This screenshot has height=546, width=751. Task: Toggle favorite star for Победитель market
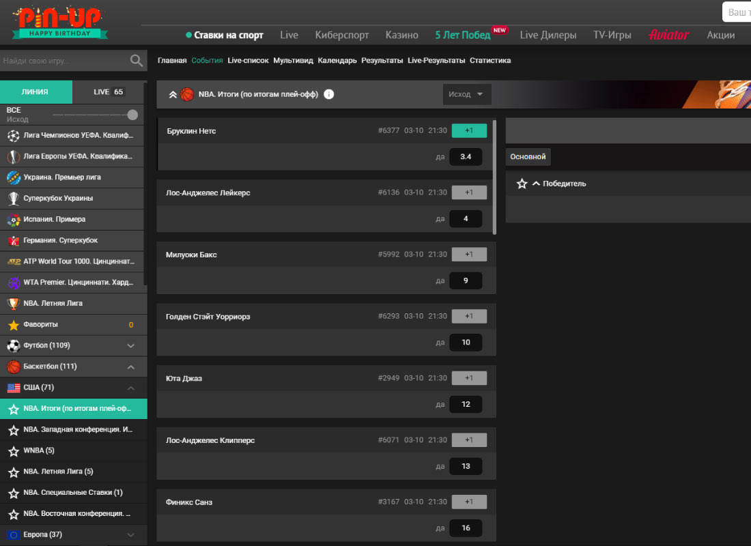[522, 184]
